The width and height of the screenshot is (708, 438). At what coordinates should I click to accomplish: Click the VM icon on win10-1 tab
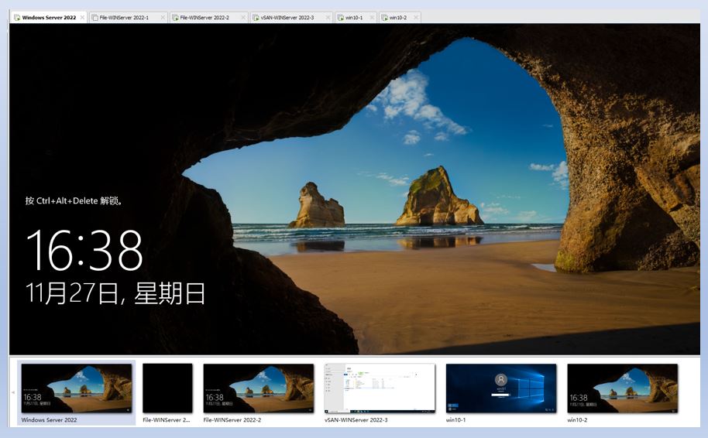coord(341,18)
